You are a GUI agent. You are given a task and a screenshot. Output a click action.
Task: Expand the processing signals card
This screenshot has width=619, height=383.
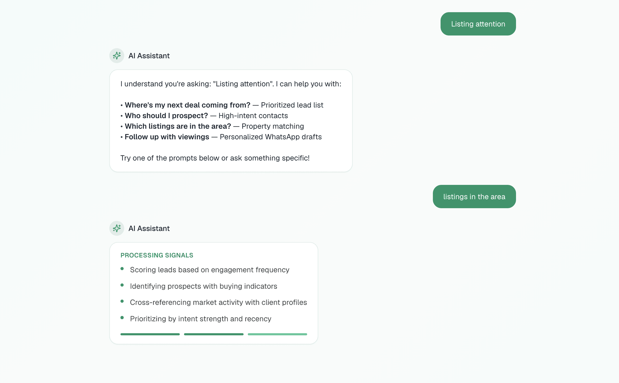pyautogui.click(x=214, y=291)
